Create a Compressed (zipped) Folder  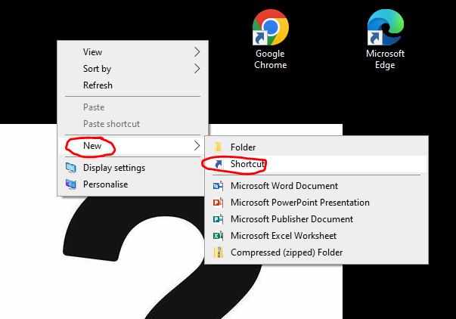(316, 252)
